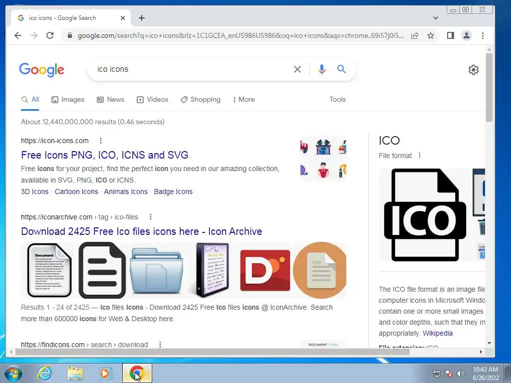
Task: Bookmark this tab with the star
Action: click(x=431, y=35)
